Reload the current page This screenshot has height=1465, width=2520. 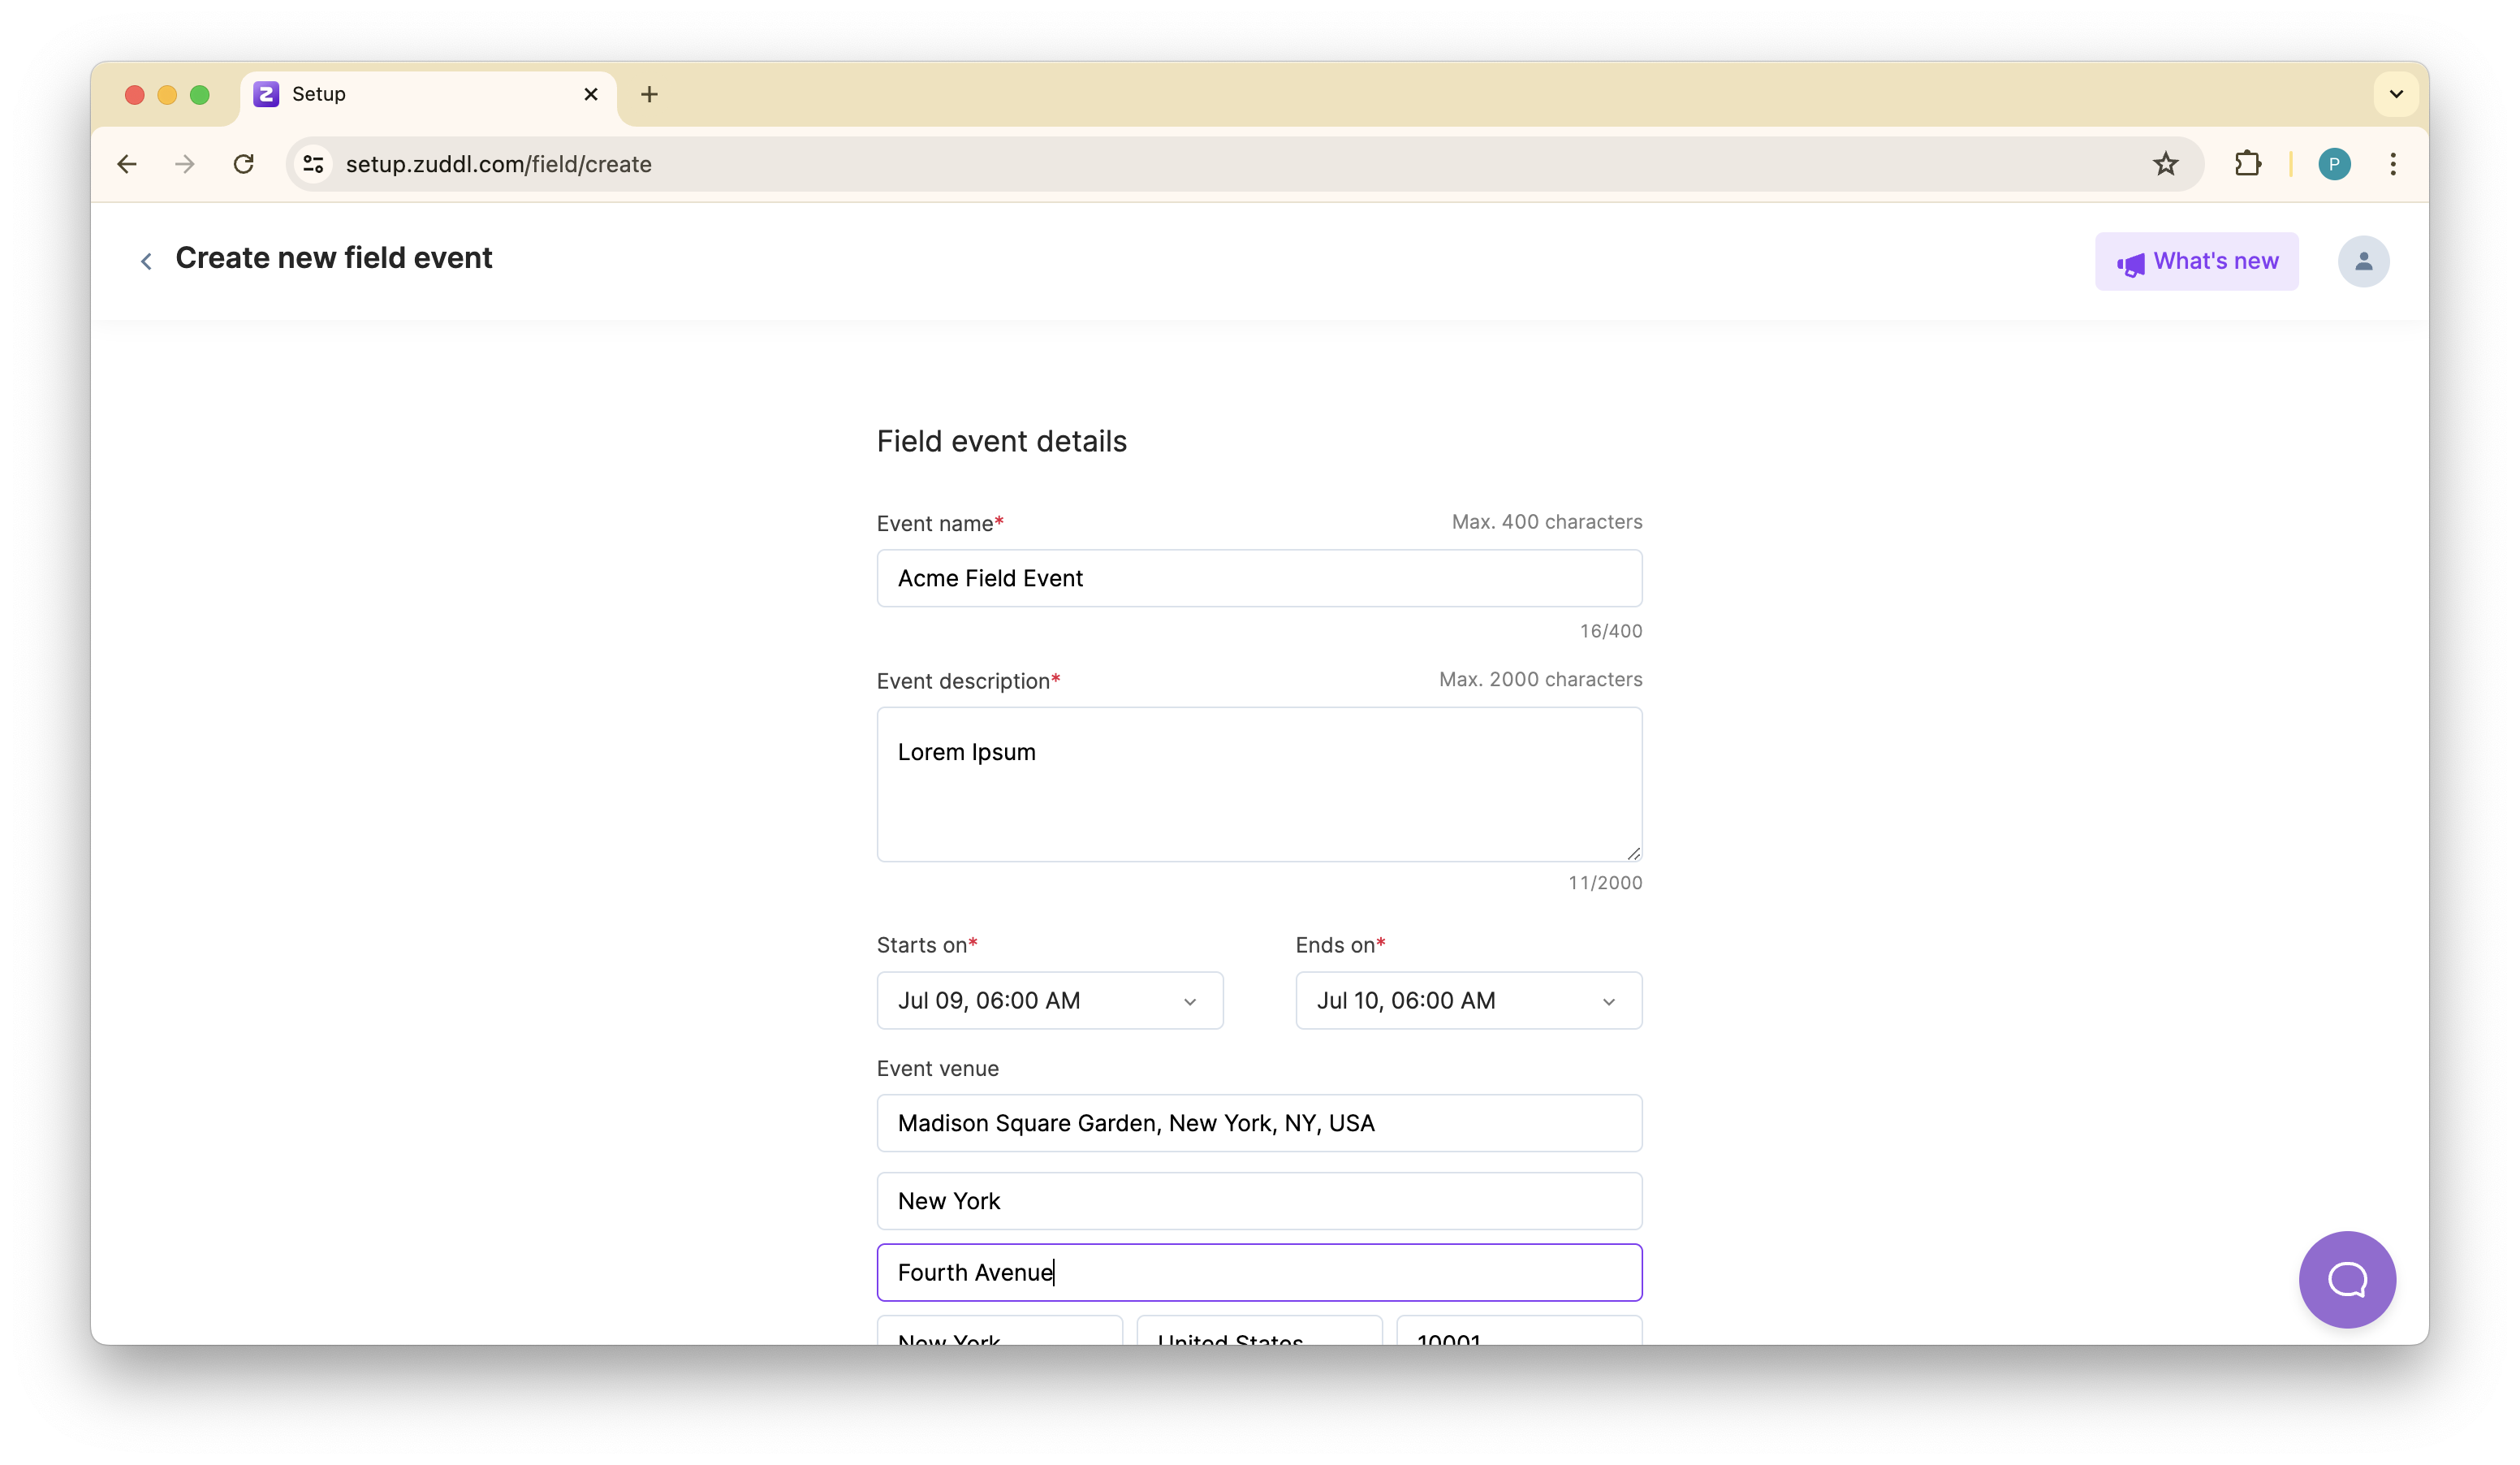pyautogui.click(x=243, y=164)
